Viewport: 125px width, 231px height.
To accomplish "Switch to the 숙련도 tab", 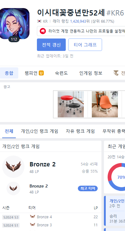I will tap(61, 73).
